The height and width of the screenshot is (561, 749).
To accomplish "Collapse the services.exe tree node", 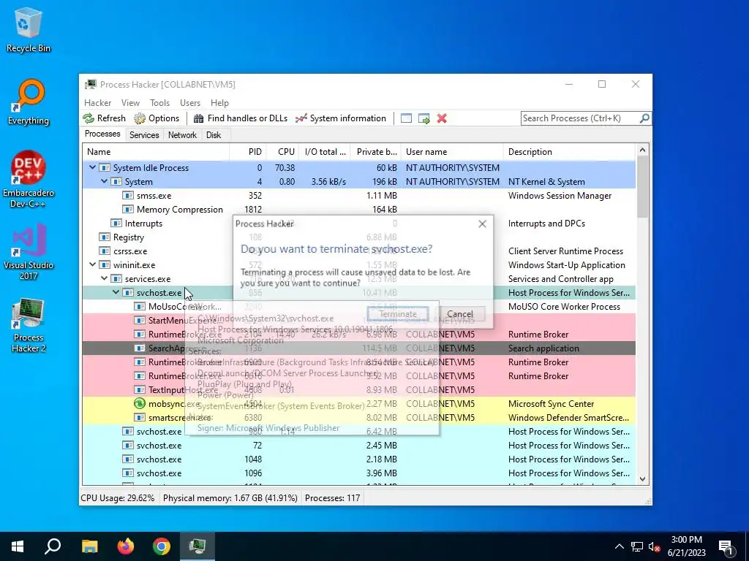I will tap(104, 278).
